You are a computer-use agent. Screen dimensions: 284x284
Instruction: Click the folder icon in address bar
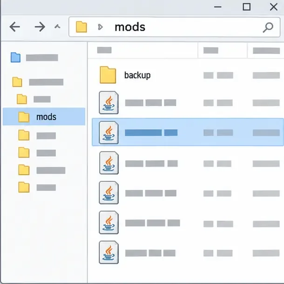click(x=81, y=27)
